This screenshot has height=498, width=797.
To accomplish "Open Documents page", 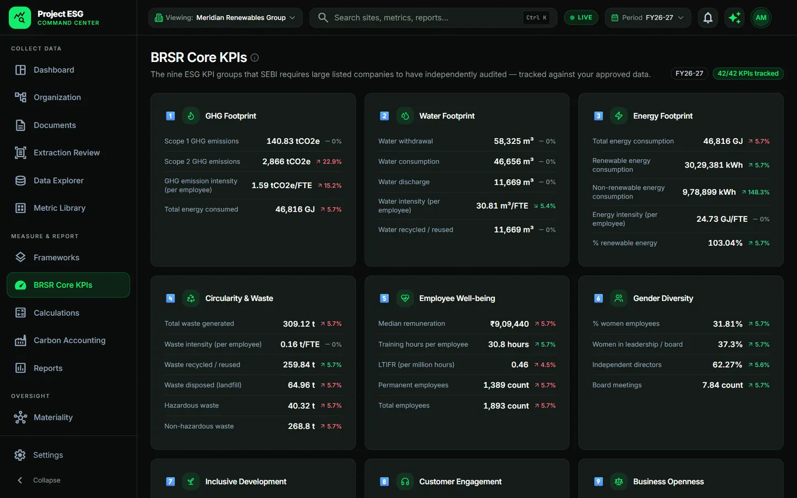I will click(68, 125).
